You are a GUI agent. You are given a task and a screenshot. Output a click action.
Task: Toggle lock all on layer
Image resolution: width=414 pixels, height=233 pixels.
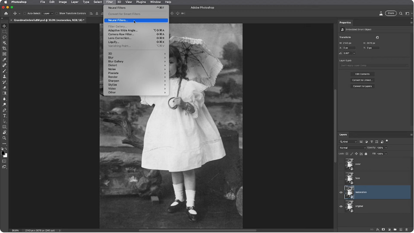[x=366, y=154]
